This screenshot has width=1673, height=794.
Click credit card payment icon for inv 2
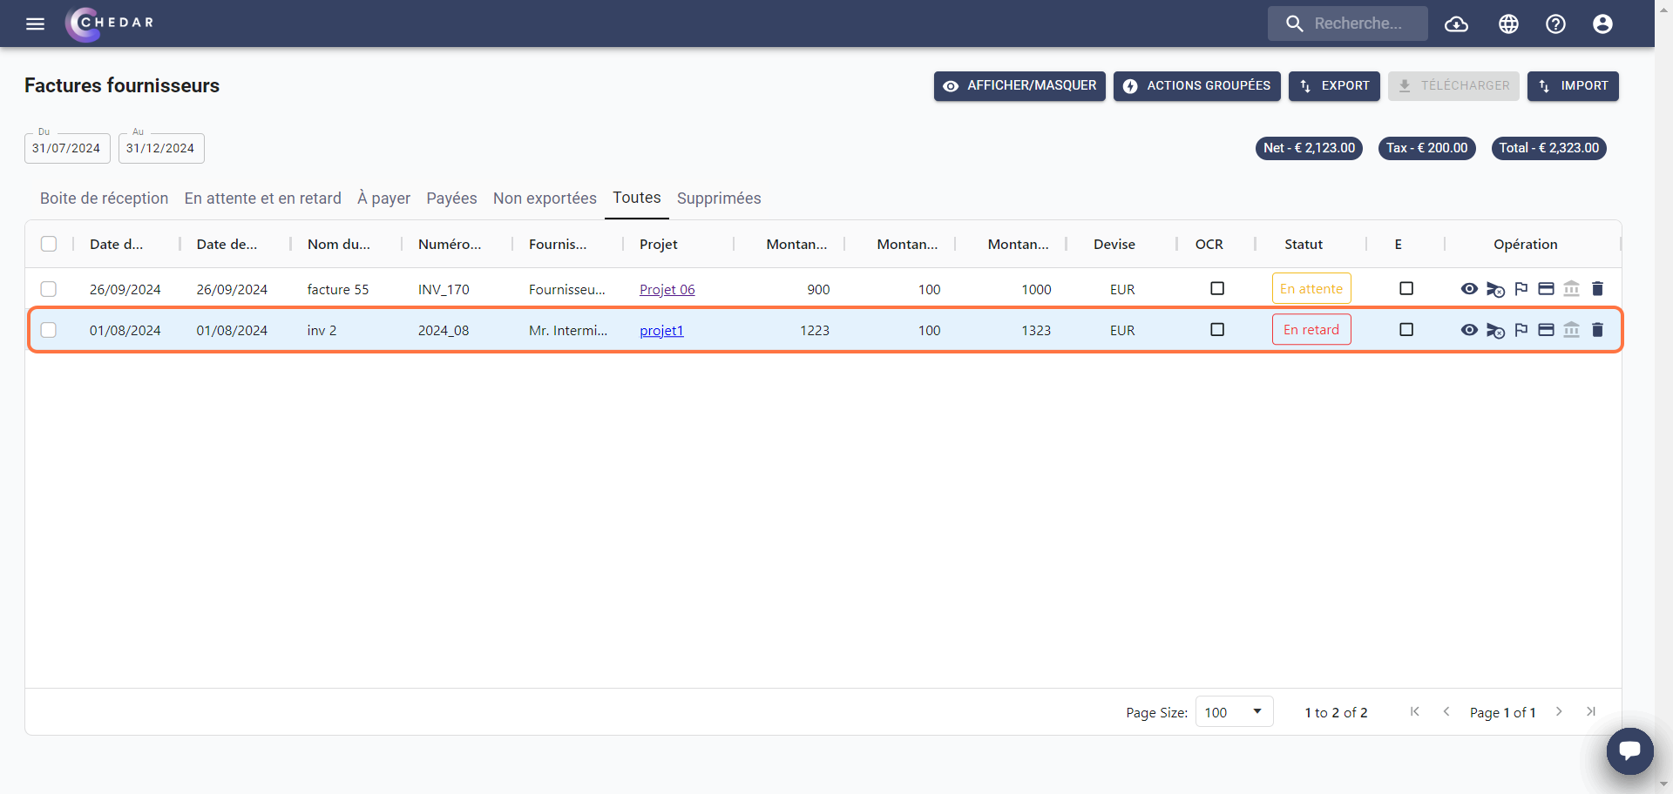[x=1546, y=330]
